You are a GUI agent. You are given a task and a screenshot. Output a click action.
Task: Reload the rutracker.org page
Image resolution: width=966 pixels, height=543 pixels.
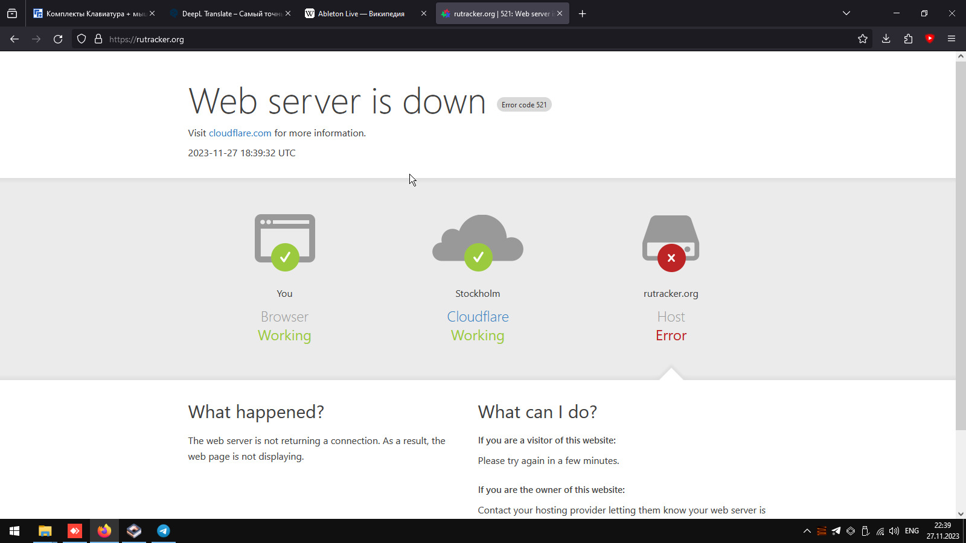coord(58,39)
